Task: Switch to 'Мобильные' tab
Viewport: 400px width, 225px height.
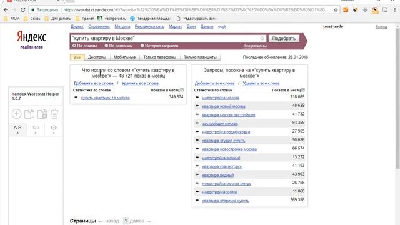Action: point(124,57)
